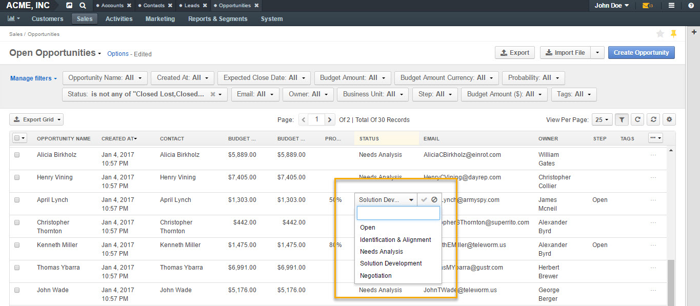This screenshot has width=700, height=306.
Task: Select the John Wade row checkbox
Action: click(x=17, y=290)
